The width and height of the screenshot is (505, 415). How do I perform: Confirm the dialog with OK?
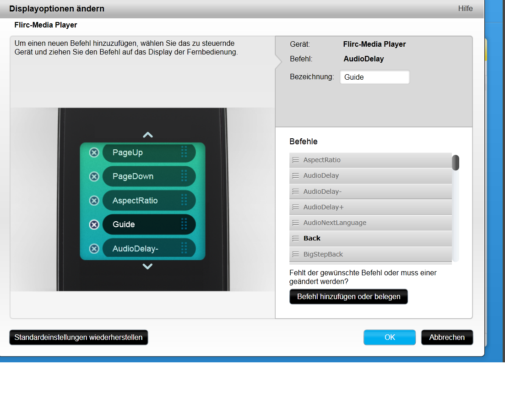[390, 337]
